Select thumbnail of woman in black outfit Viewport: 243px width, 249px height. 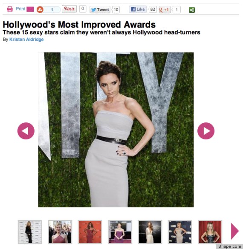30,232
